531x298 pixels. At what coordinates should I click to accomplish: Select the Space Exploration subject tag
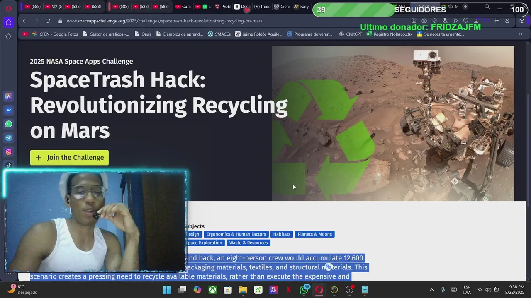coord(205,243)
